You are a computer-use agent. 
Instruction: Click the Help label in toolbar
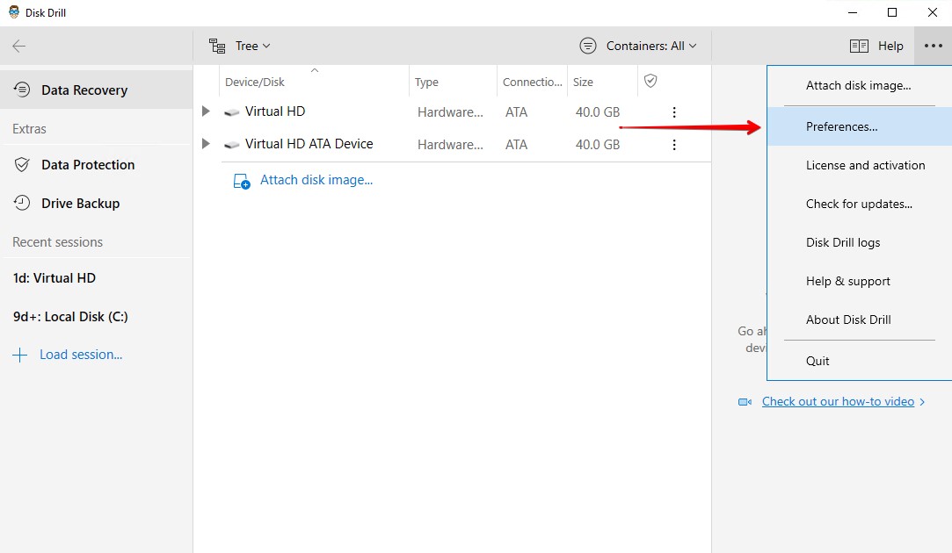click(x=890, y=46)
